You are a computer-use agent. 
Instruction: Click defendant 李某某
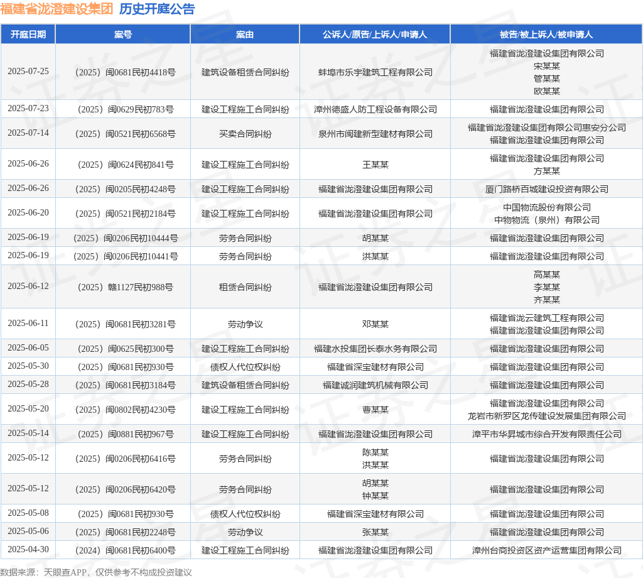point(547,287)
